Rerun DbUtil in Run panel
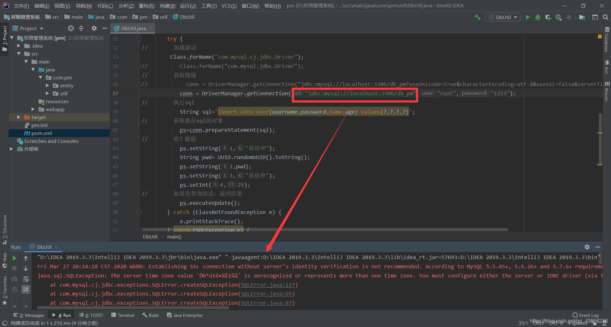The width and height of the screenshot is (611, 327). click(x=14, y=258)
